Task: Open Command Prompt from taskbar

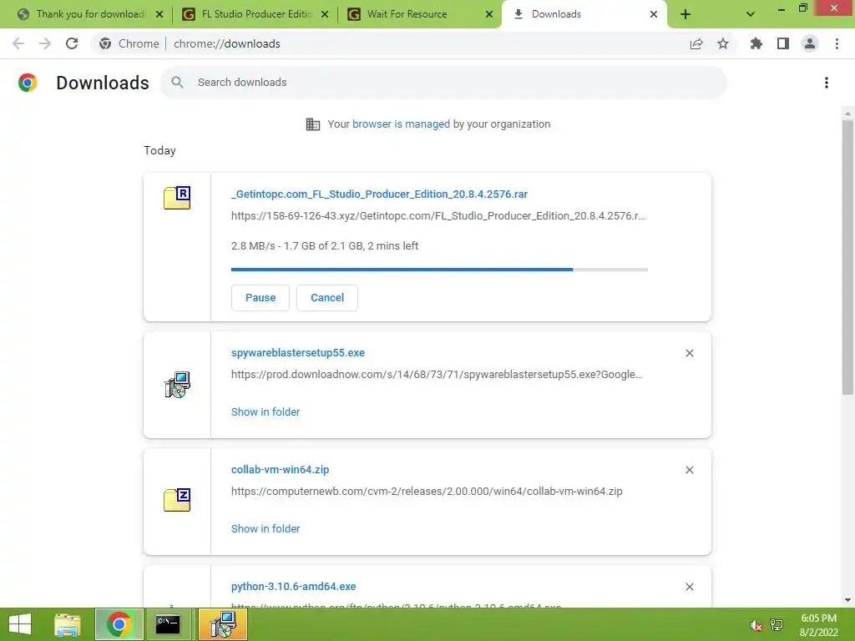Action: 169,624
